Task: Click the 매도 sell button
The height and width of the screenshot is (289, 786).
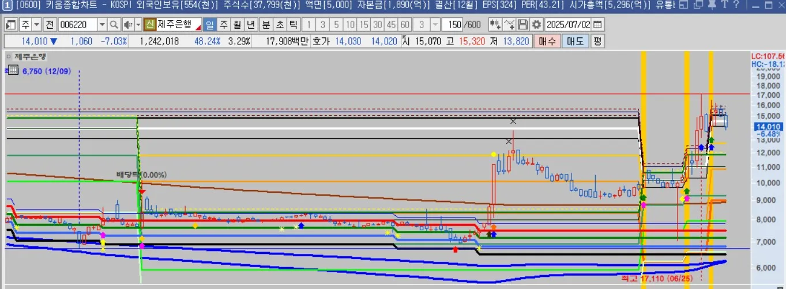Action: (x=575, y=41)
